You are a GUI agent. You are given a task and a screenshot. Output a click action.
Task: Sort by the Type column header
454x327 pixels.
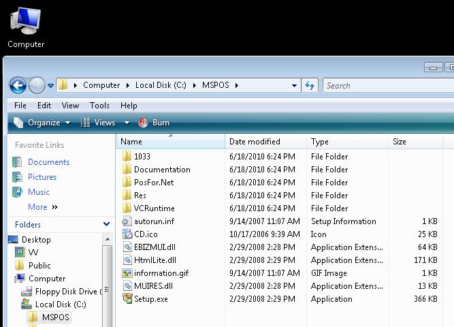click(347, 142)
